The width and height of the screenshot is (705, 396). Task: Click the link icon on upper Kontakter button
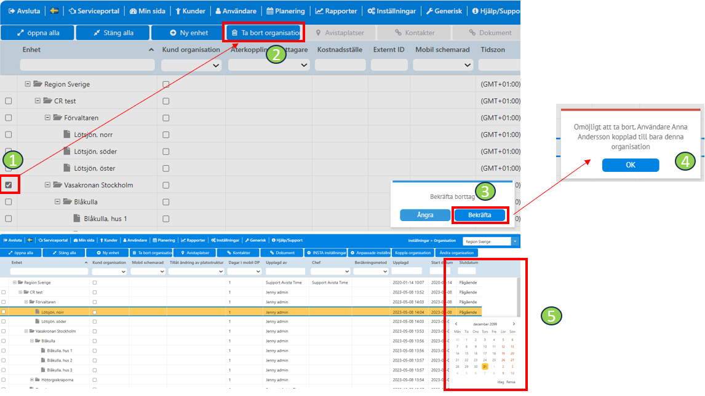[x=398, y=33]
